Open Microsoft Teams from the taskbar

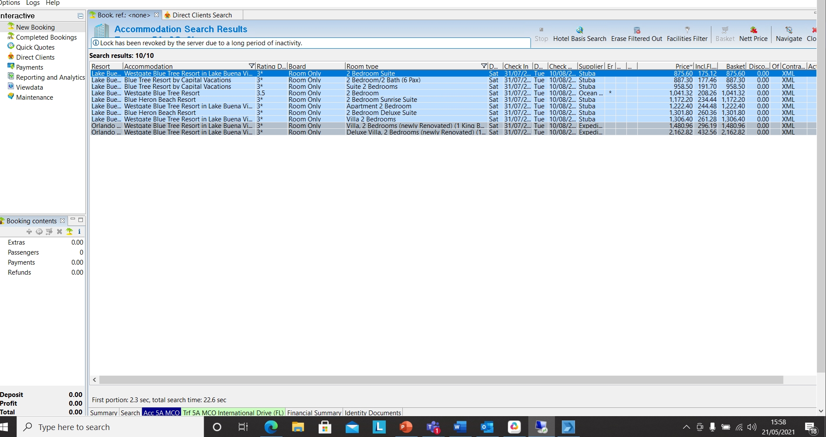(433, 427)
